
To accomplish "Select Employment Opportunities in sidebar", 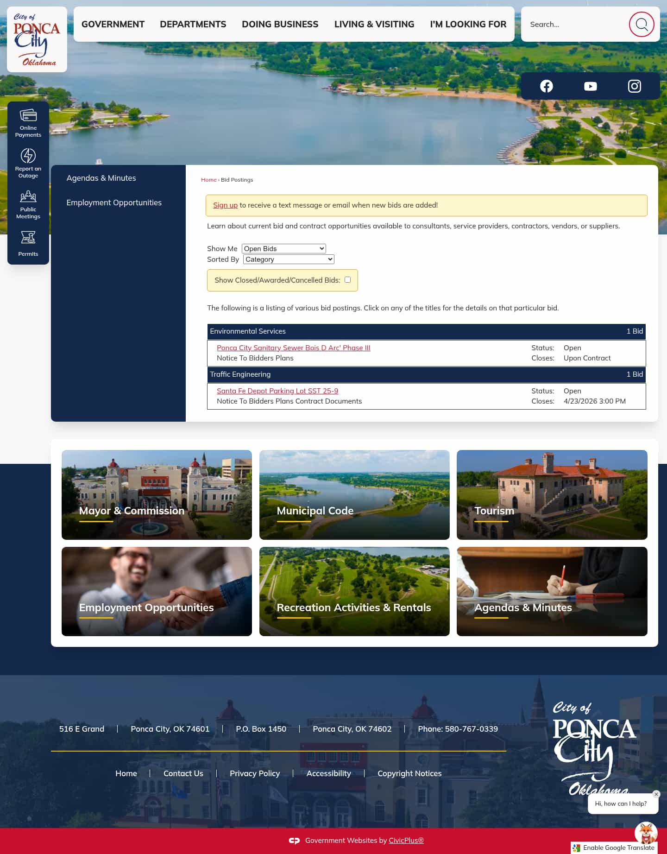I will click(x=114, y=202).
